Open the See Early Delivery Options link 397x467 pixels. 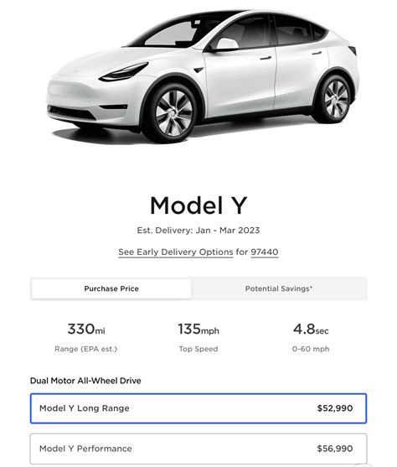[x=176, y=252]
